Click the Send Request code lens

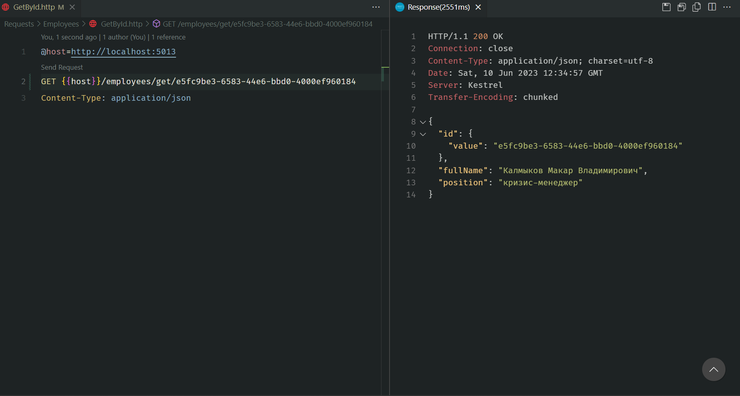pos(62,67)
